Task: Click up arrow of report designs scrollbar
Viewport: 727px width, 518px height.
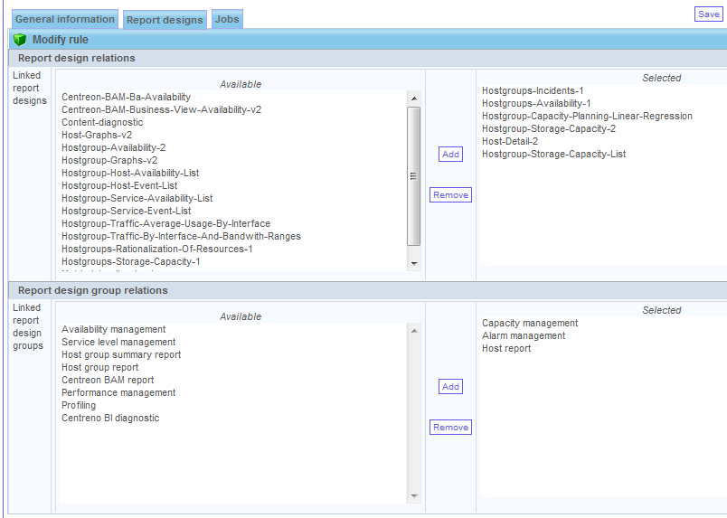Action: click(x=414, y=99)
